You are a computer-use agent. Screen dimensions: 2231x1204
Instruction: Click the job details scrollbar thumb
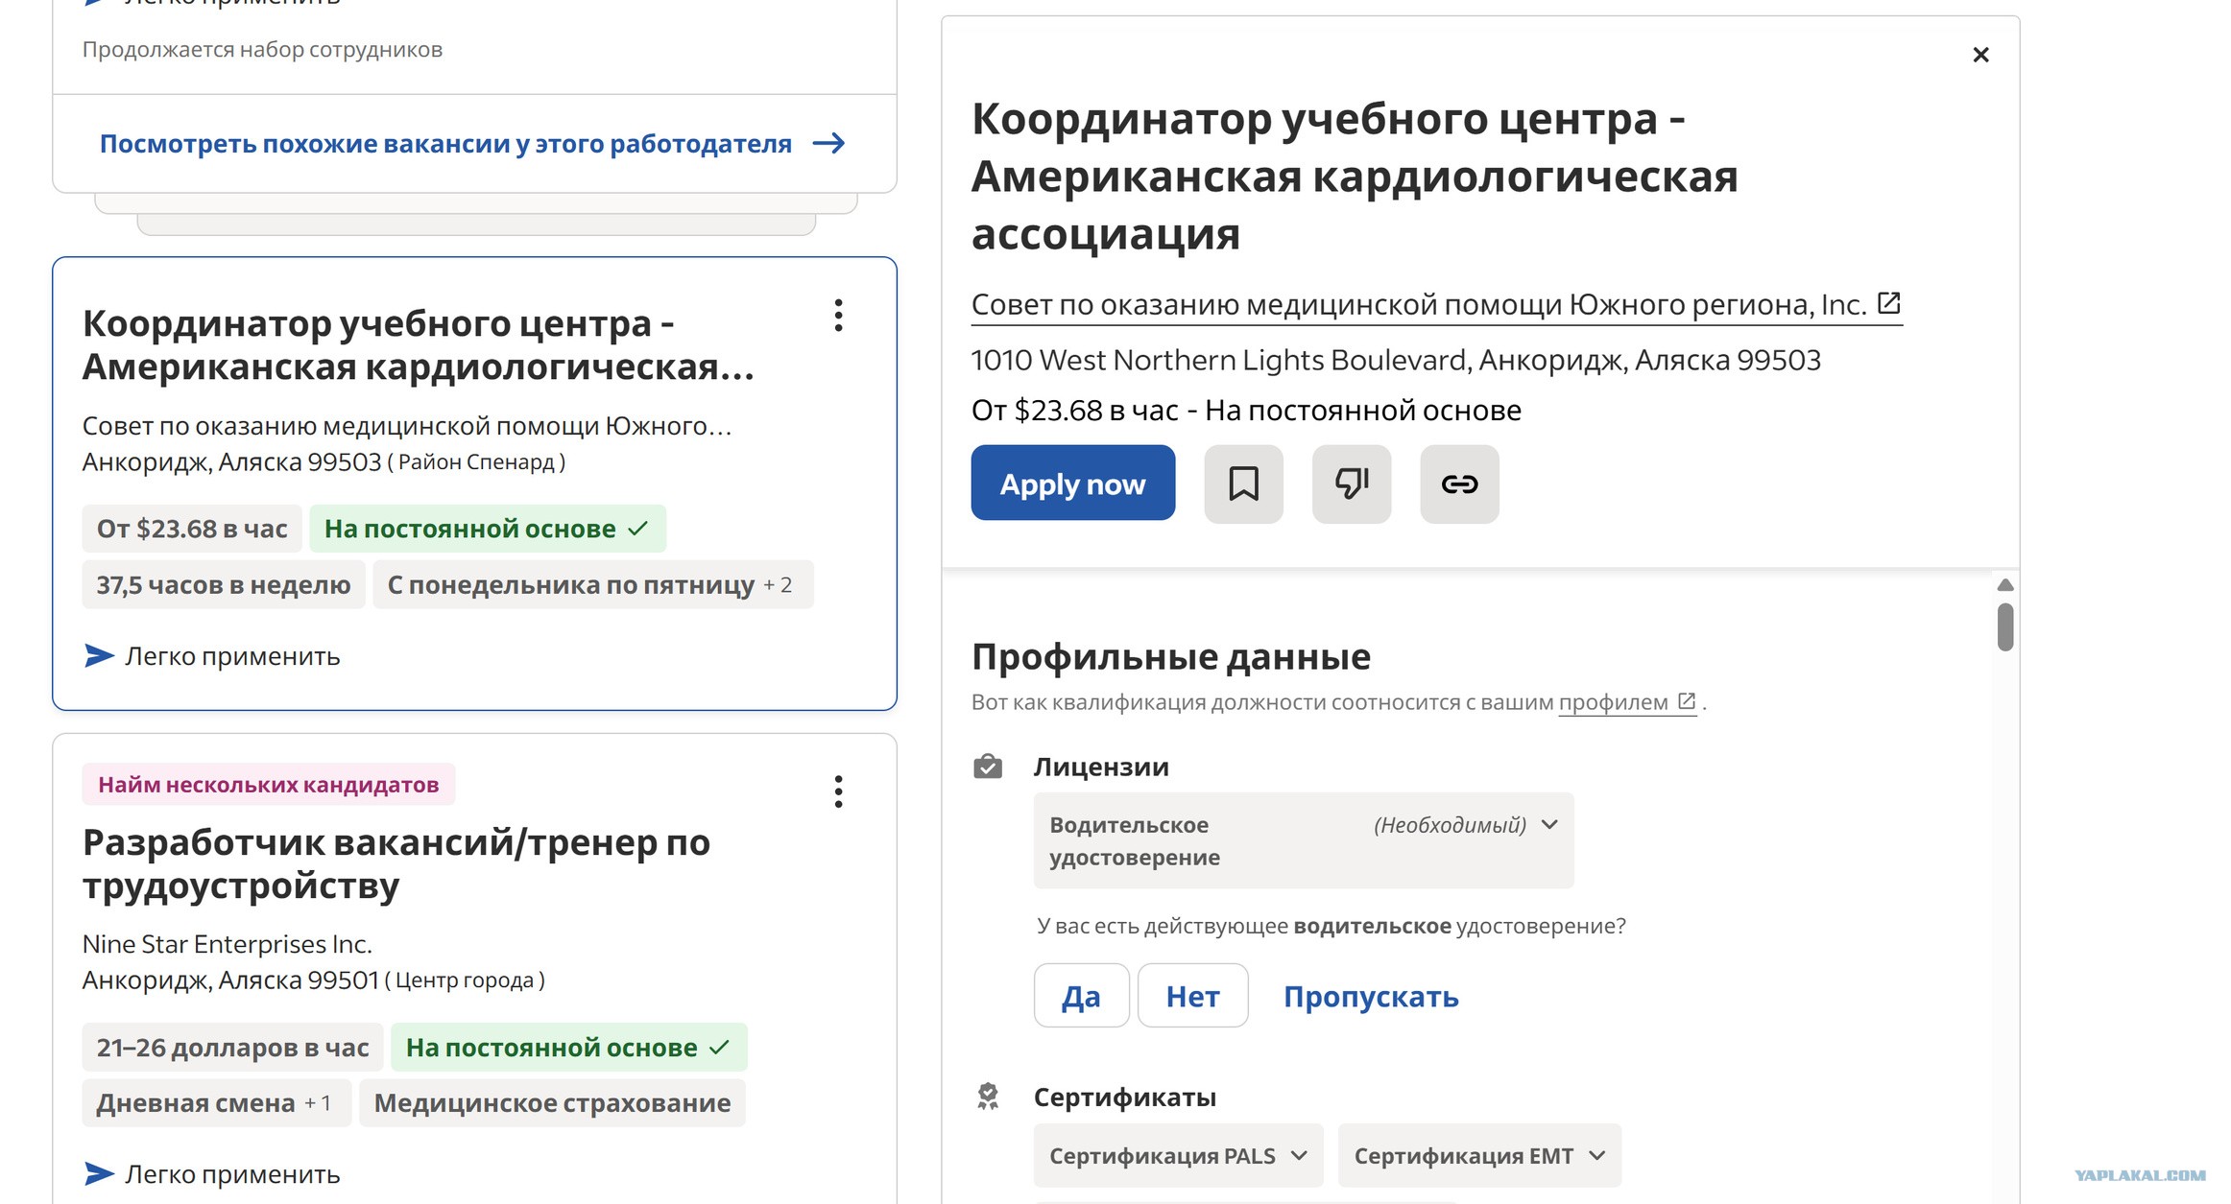[2004, 626]
